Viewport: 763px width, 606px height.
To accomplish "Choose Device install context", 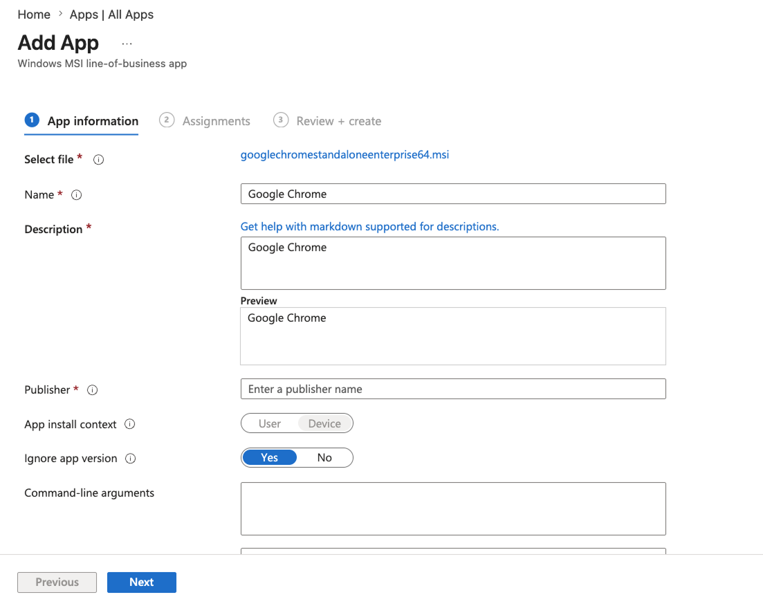I will click(324, 423).
